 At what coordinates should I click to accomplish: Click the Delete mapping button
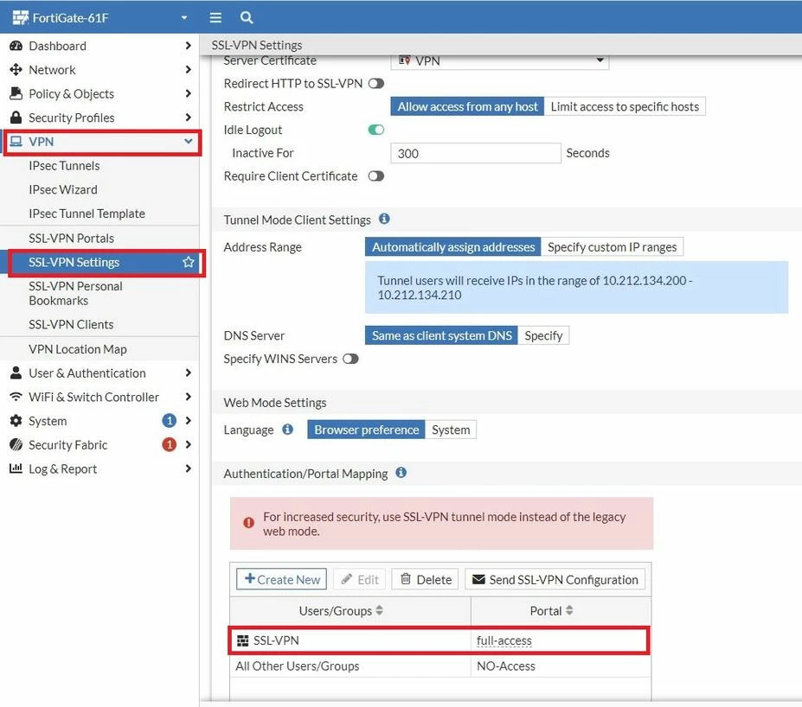[x=426, y=579]
